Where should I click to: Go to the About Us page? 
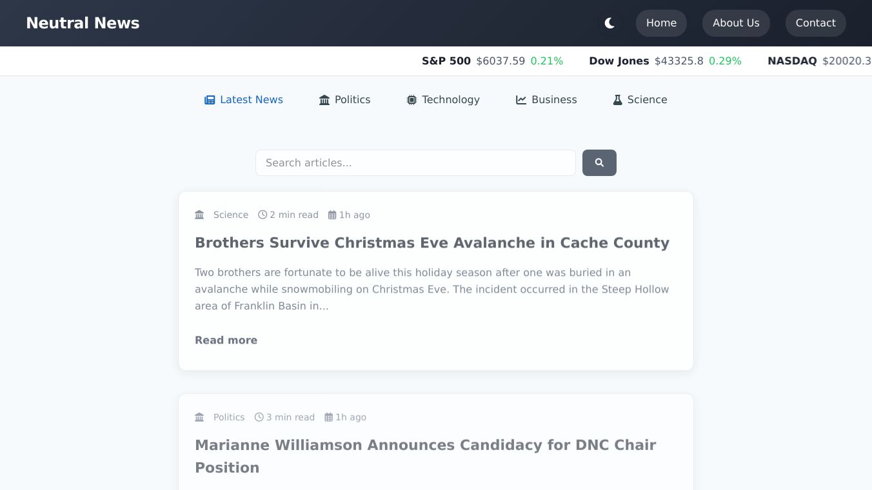(x=736, y=23)
